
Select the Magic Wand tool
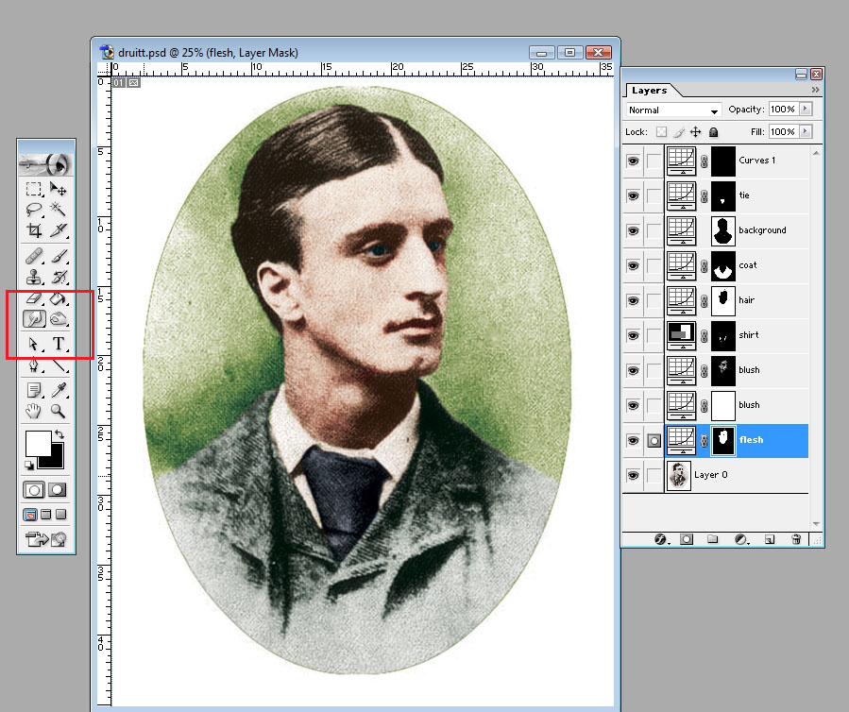point(58,209)
